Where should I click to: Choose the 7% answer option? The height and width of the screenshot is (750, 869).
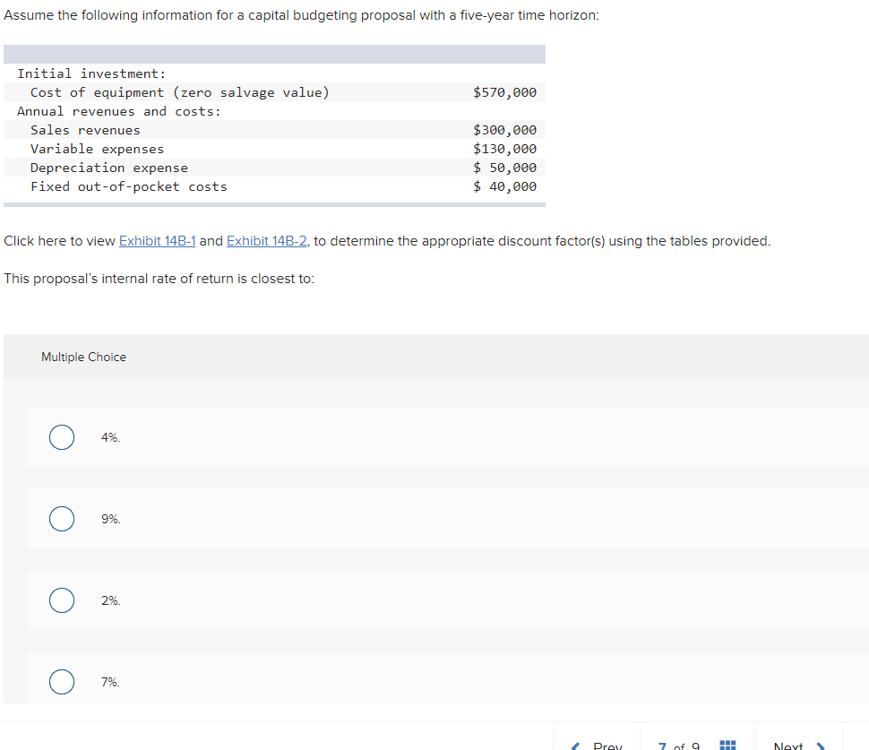click(x=62, y=682)
